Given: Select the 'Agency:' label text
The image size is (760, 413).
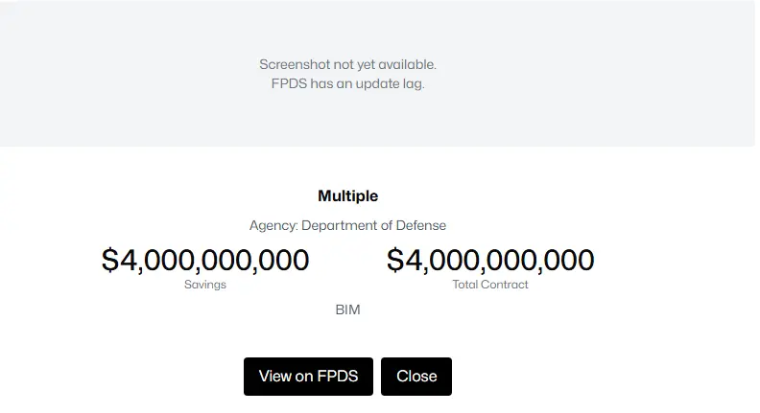Looking at the screenshot, I should pos(273,225).
